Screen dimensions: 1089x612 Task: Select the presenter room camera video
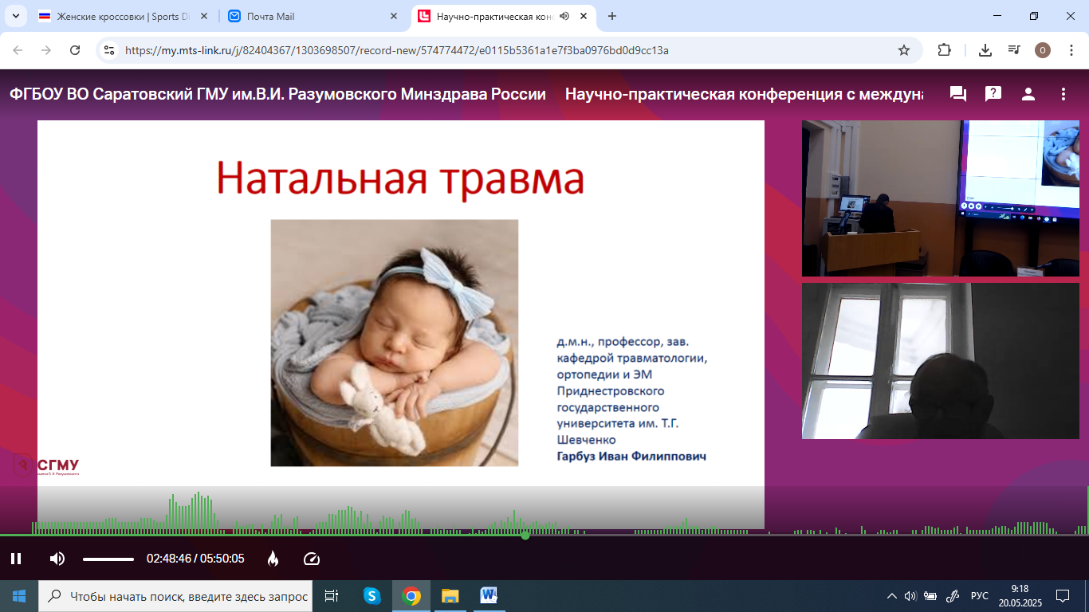[x=940, y=198]
